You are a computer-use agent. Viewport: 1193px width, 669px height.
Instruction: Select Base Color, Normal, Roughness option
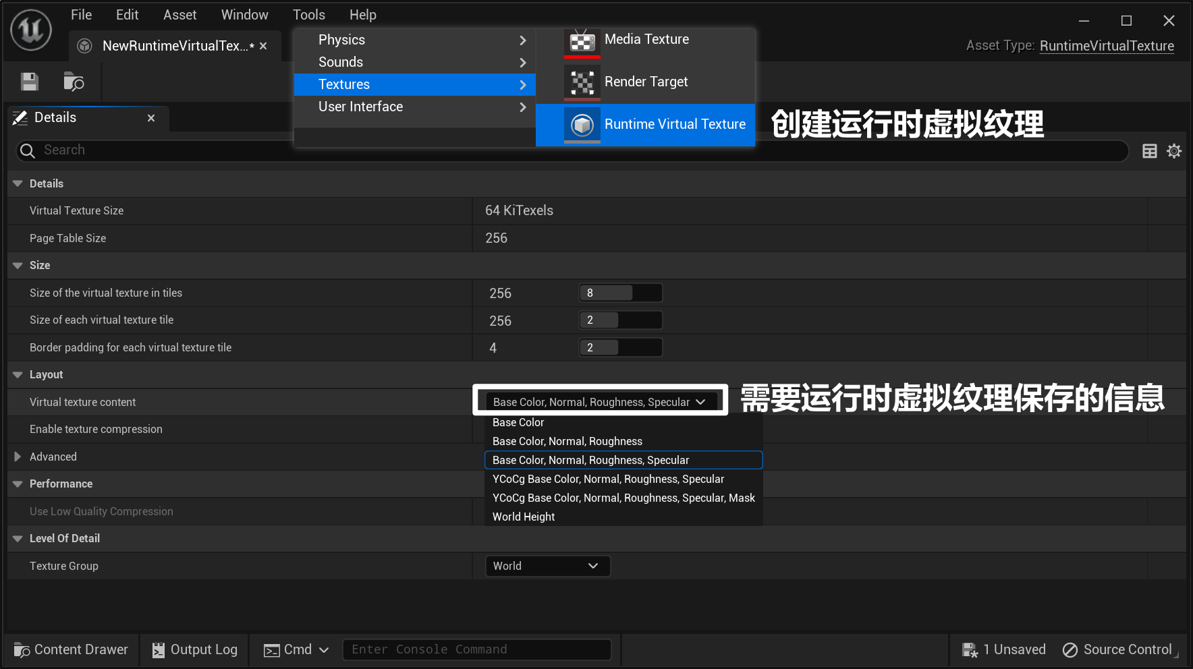pos(623,442)
